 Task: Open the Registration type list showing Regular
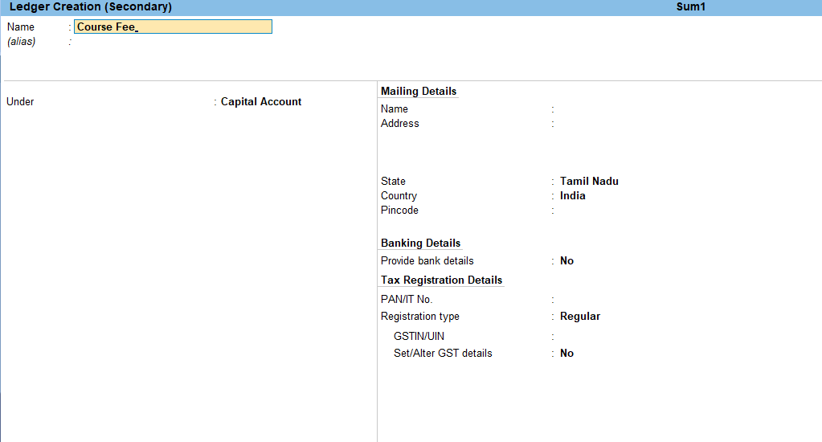(579, 317)
